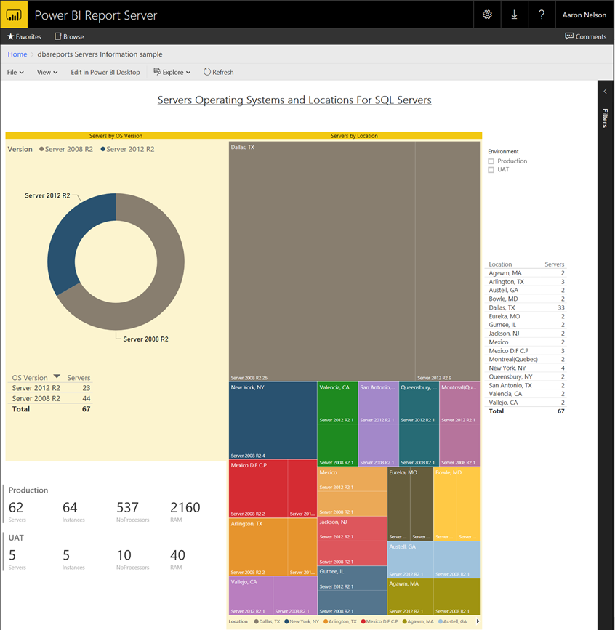
Task: Select Queensbury treemap tile
Action: point(419,424)
